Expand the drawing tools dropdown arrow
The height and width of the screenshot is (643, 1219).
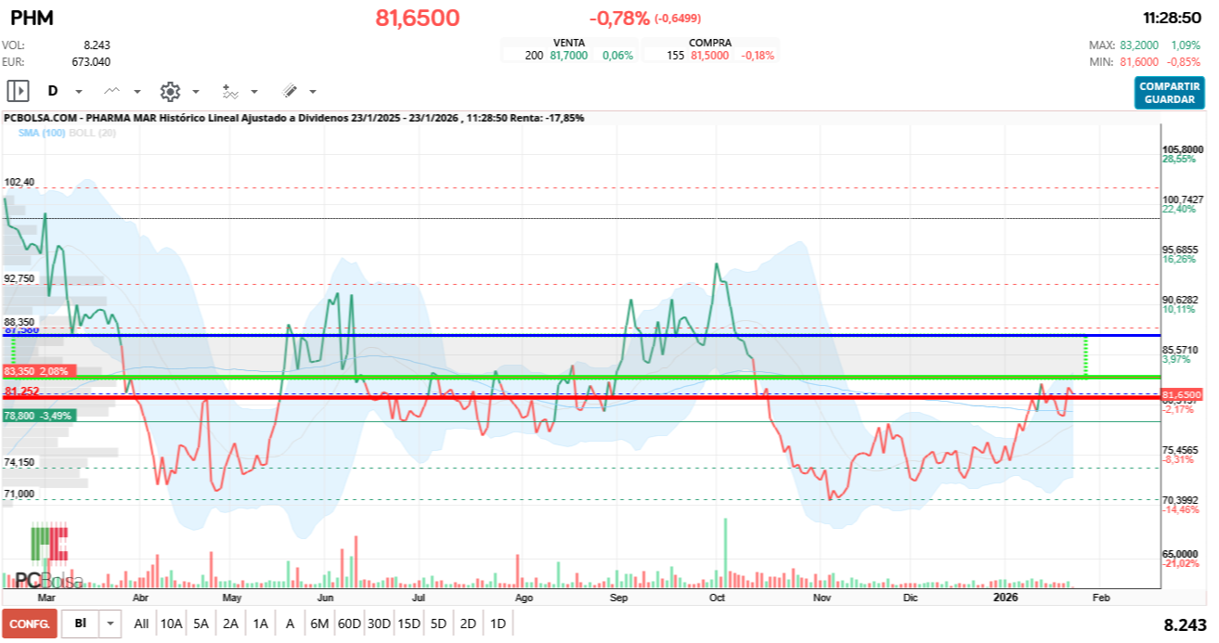click(313, 92)
